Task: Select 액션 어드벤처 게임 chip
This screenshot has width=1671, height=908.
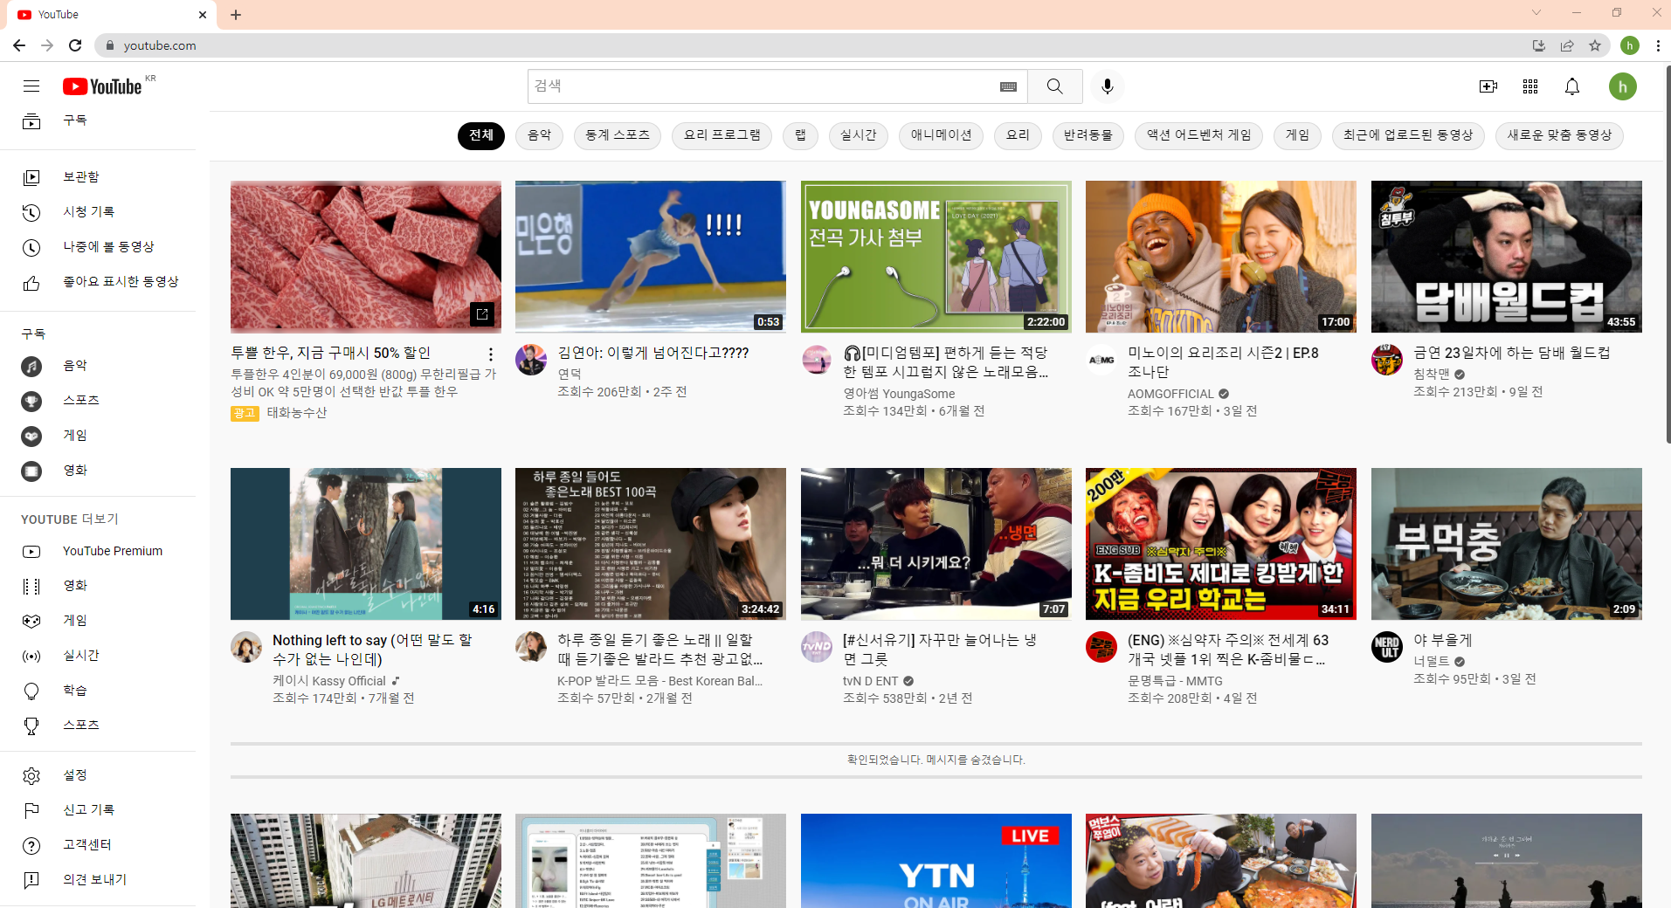Action: coord(1199,135)
